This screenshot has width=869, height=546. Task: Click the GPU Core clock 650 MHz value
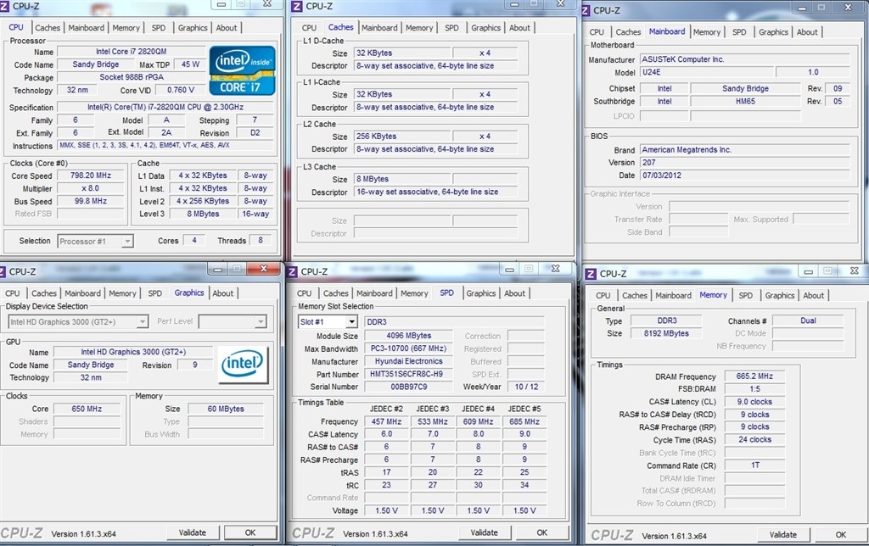(87, 409)
